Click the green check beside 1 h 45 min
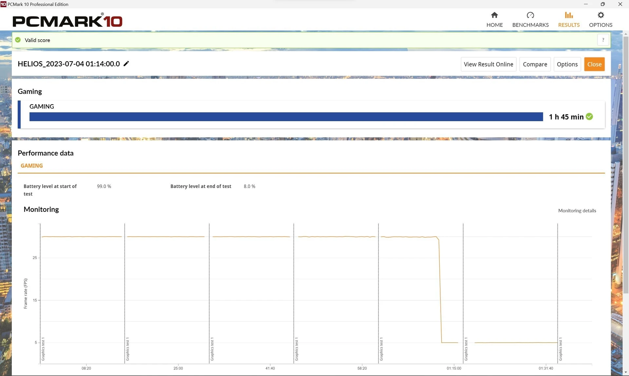Screen dimensions: 629x376 (x=589, y=117)
